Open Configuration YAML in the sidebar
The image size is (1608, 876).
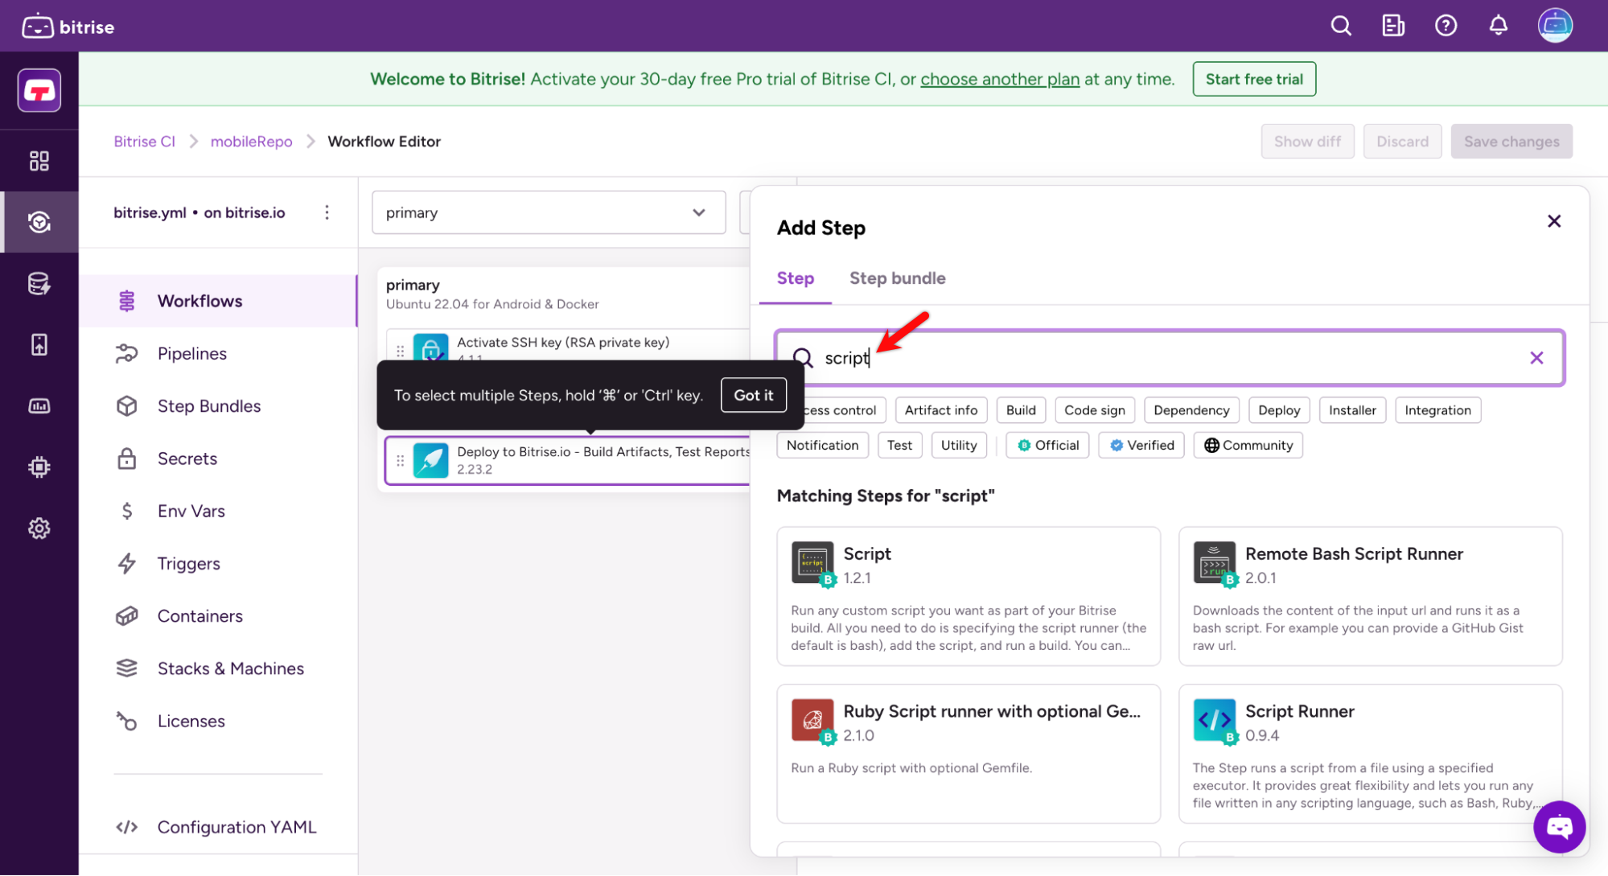tap(218, 827)
